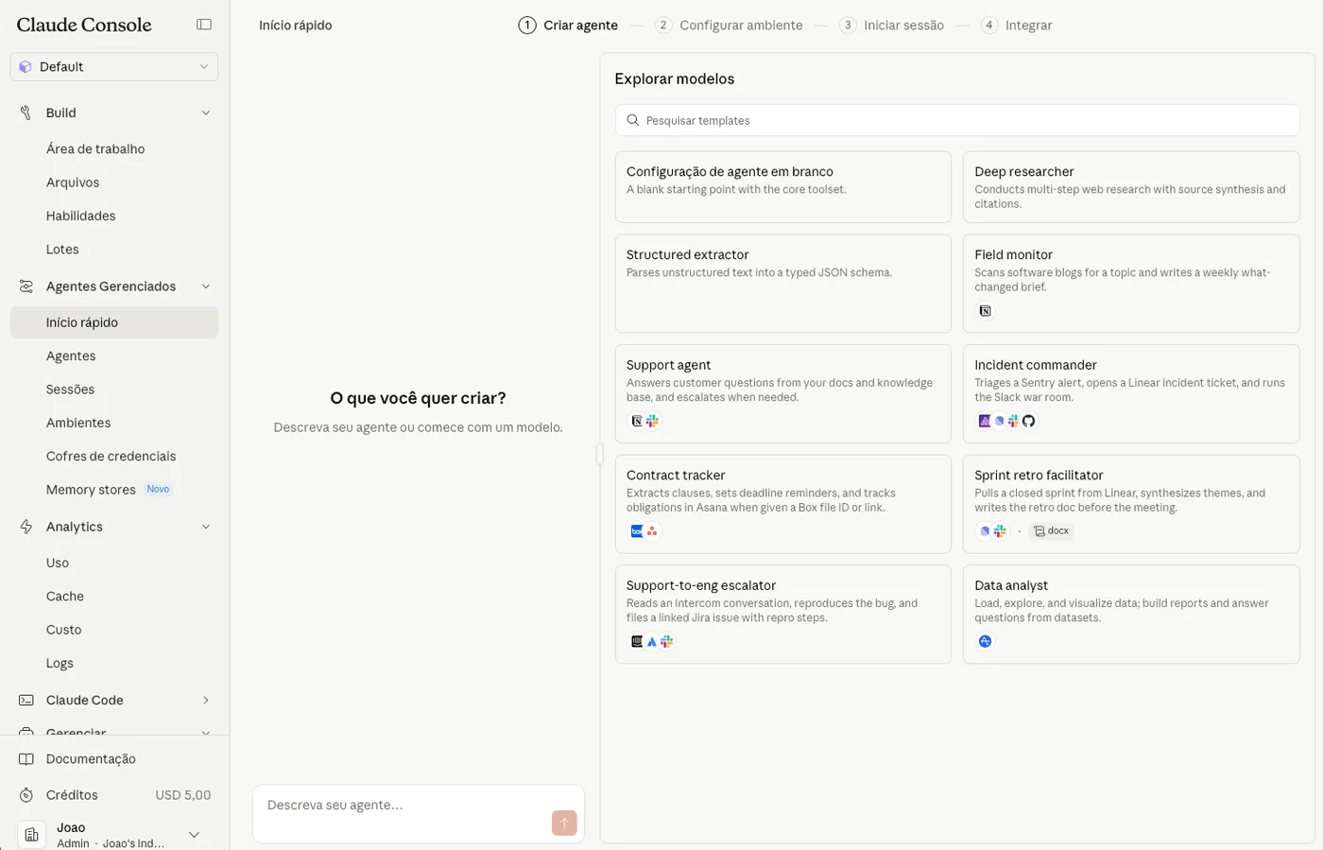Viewport: 1323px width, 850px height.
Task: Click the Explorar modelos heading
Action: point(675,79)
